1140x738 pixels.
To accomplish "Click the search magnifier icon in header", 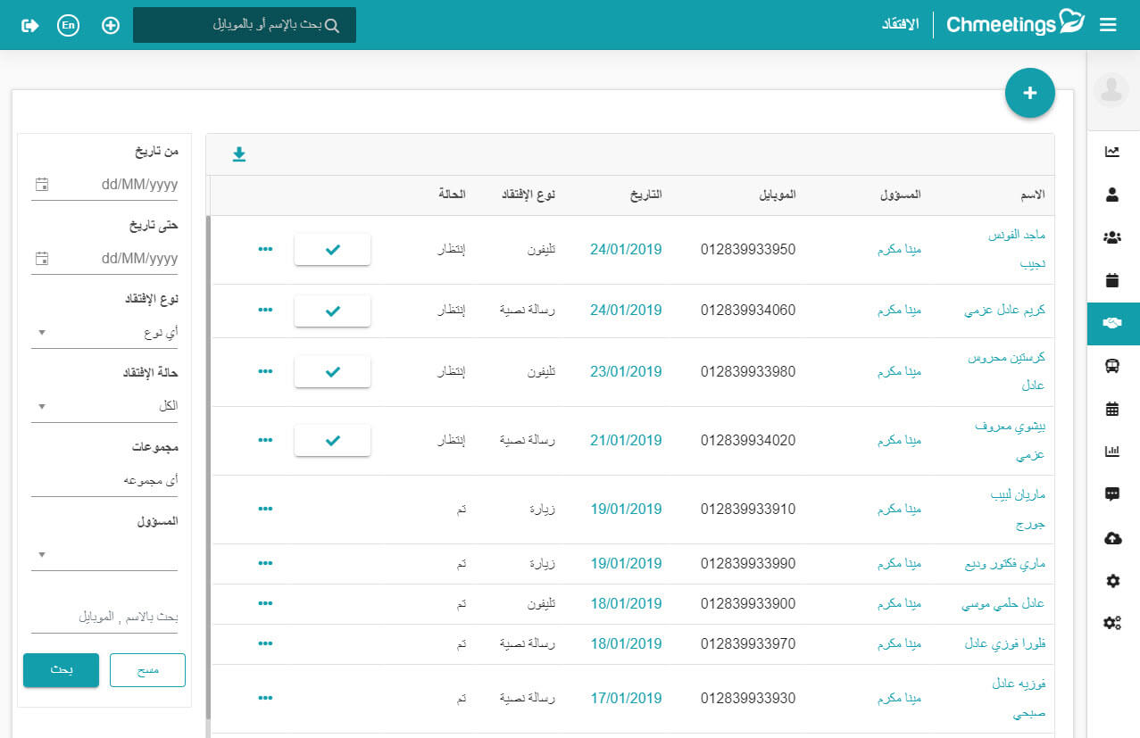I will click(x=332, y=26).
